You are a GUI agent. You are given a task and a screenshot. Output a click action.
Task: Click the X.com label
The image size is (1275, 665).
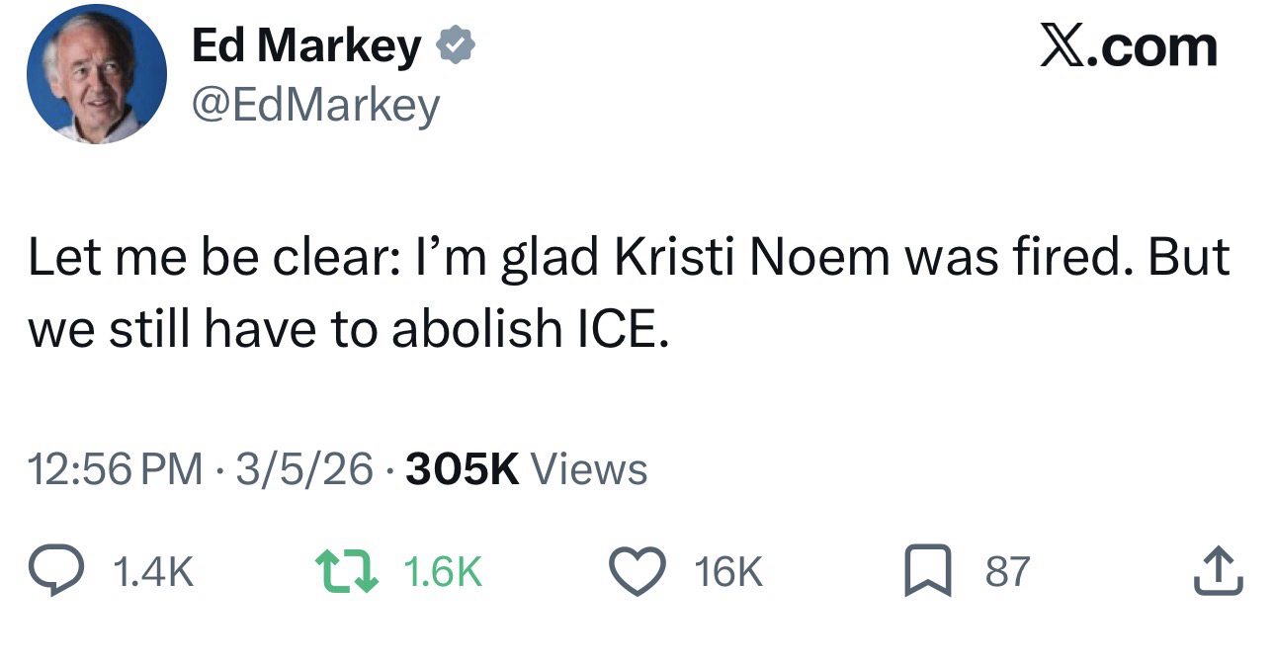[x=1128, y=46]
